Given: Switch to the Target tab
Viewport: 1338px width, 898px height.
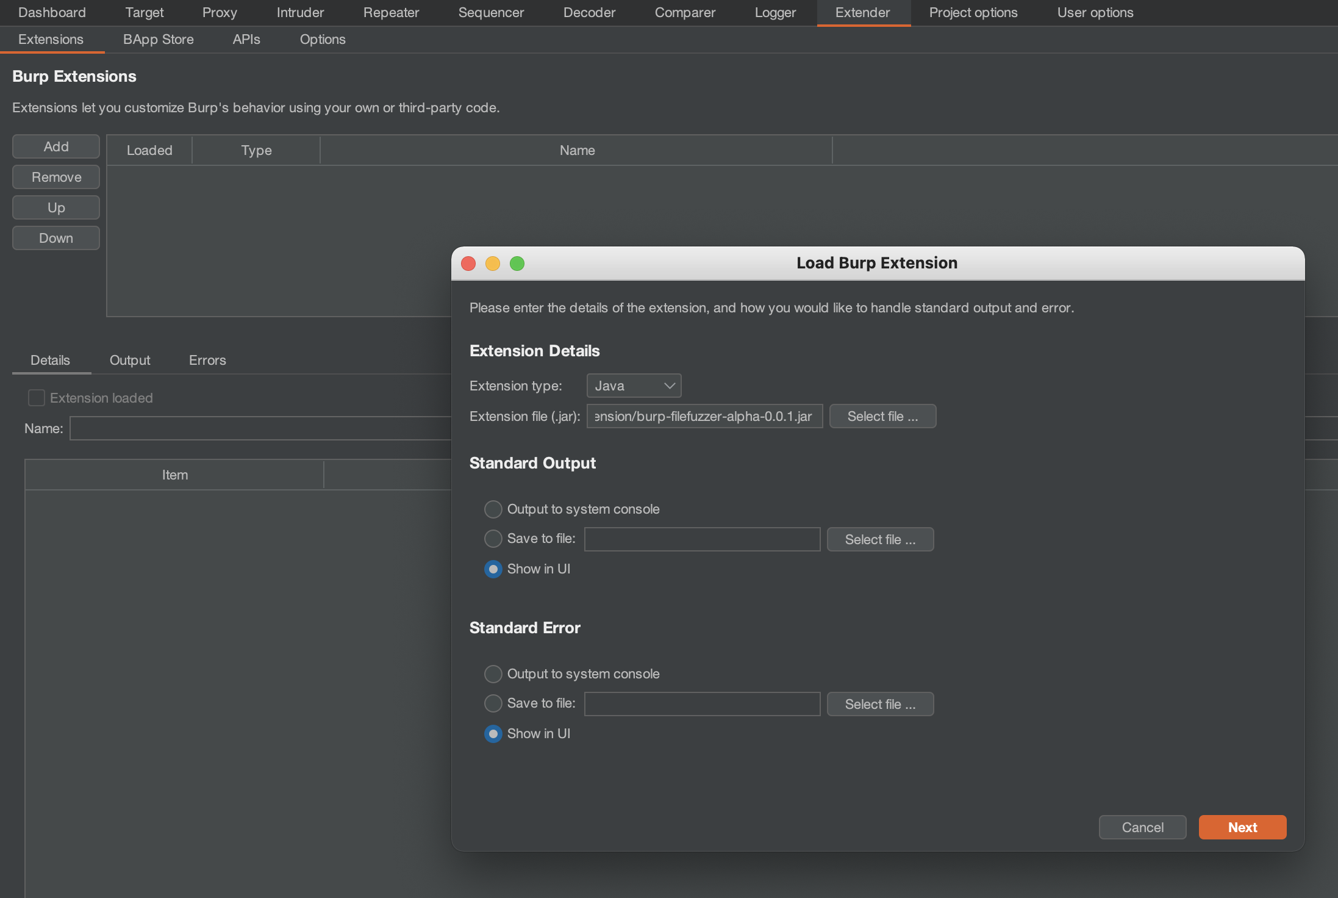Looking at the screenshot, I should (145, 12).
